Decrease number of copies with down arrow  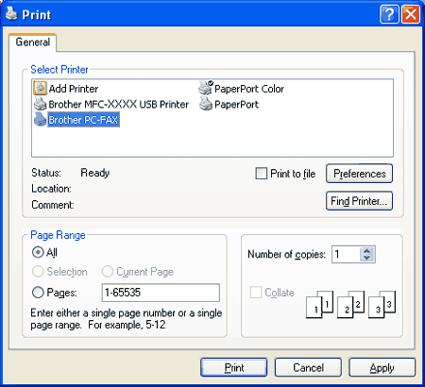pos(366,258)
